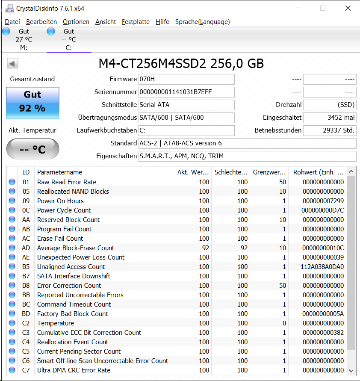Click the Schlechte... column header

coord(230,172)
